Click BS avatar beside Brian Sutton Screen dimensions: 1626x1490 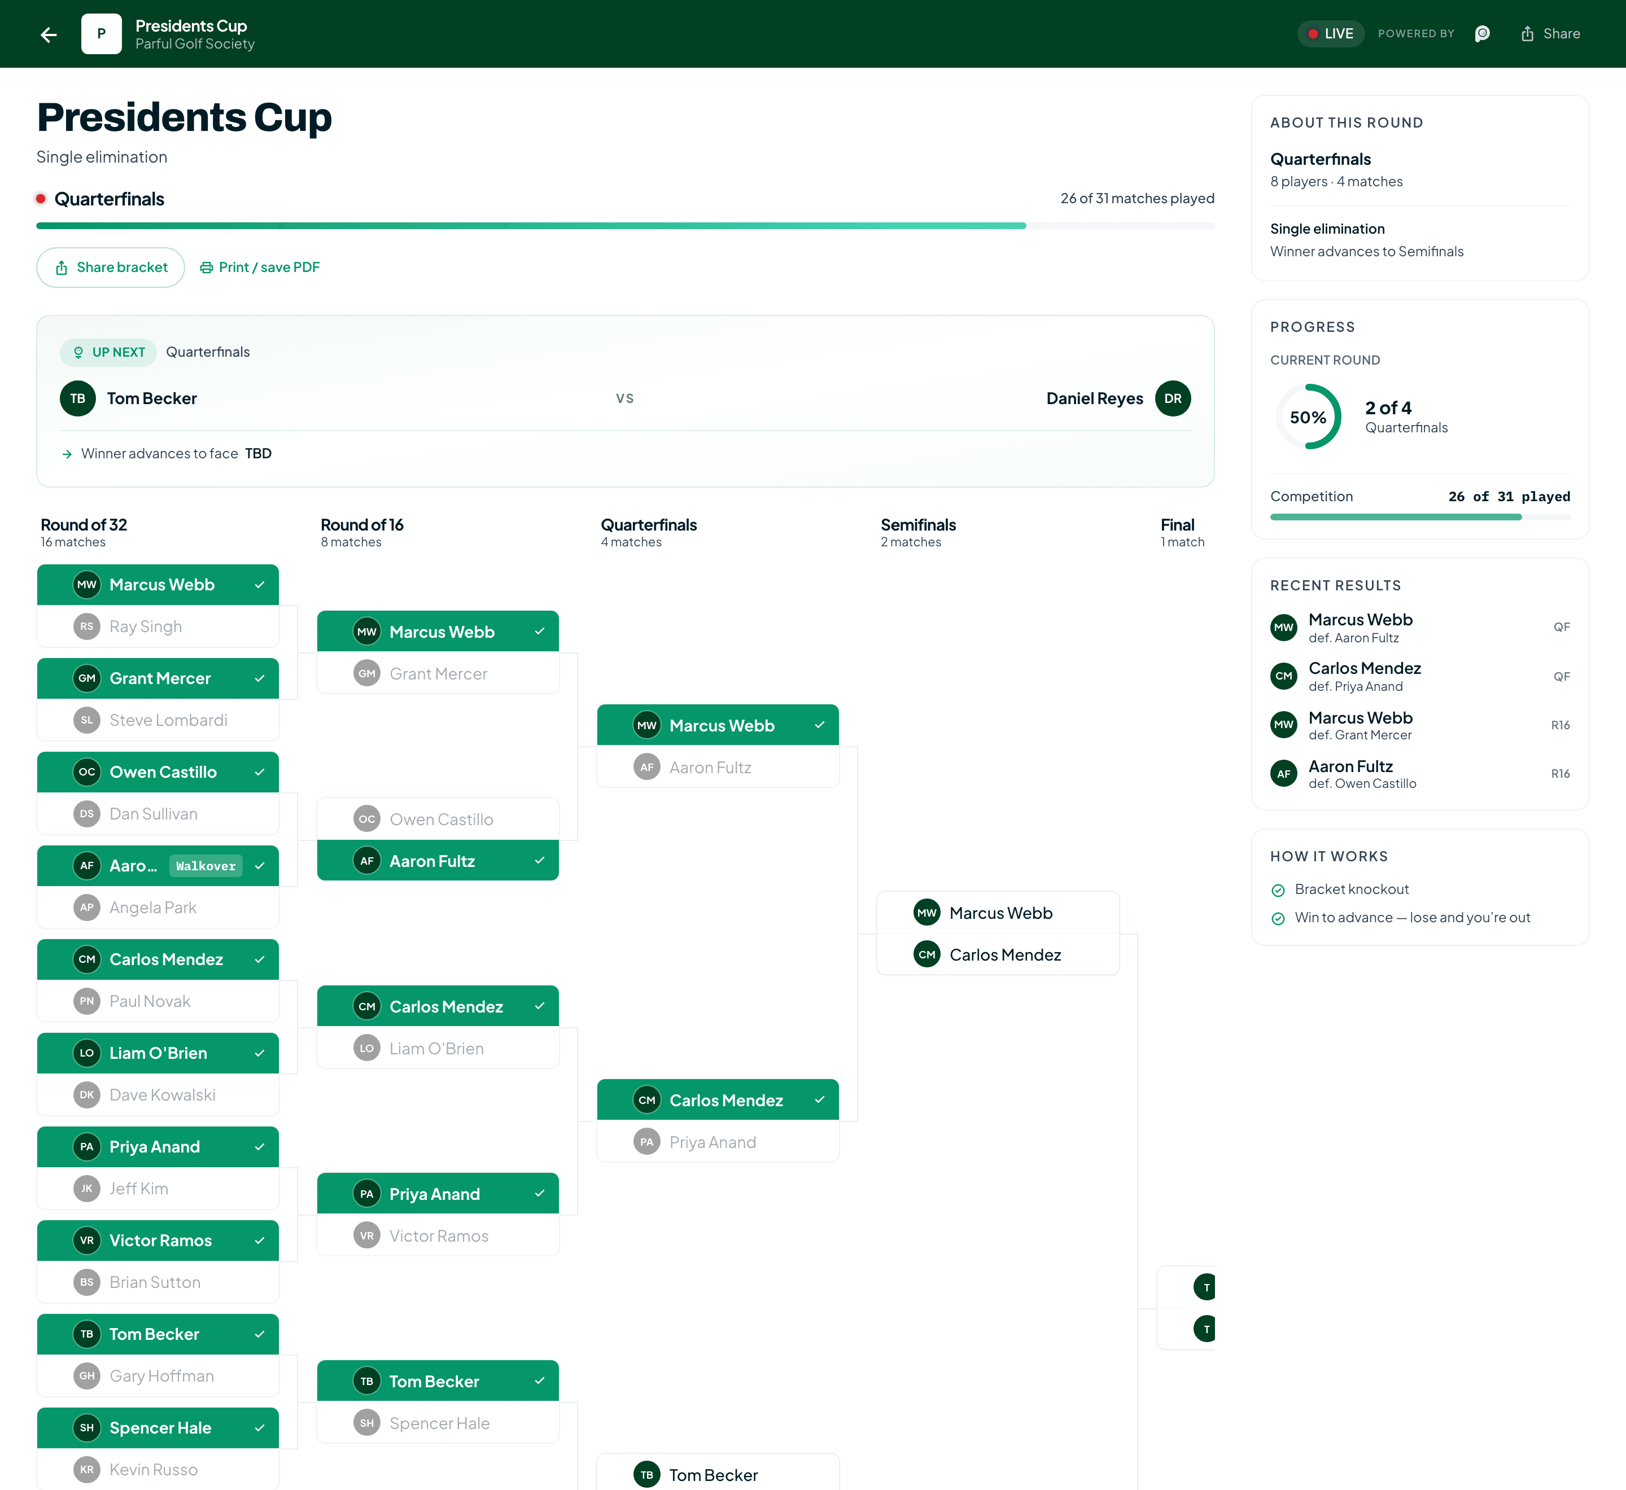tap(87, 1282)
